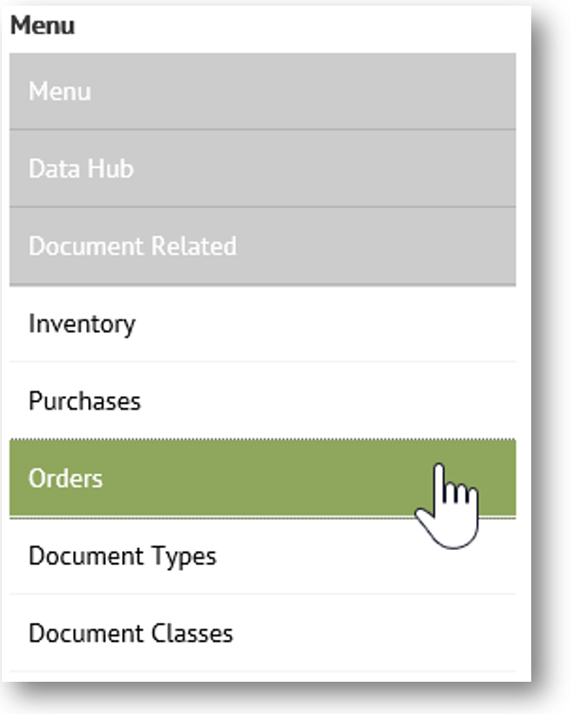Select Inventory in the menu list
571x714 pixels.
[x=82, y=323]
